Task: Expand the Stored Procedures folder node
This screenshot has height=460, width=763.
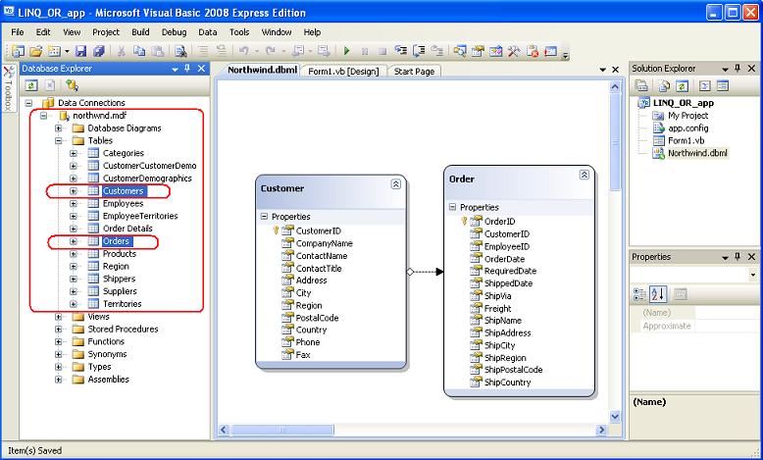Action: [x=59, y=329]
